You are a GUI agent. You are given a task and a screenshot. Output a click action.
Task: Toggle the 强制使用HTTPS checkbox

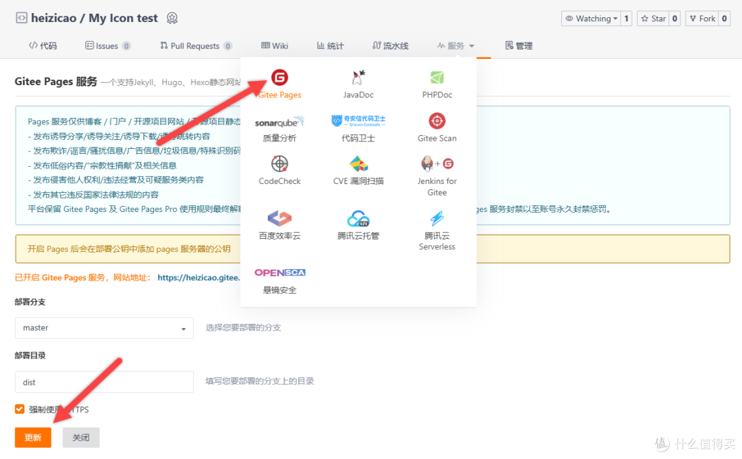19,409
